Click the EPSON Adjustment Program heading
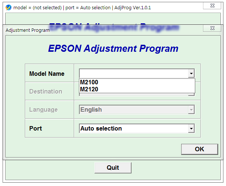 113,48
